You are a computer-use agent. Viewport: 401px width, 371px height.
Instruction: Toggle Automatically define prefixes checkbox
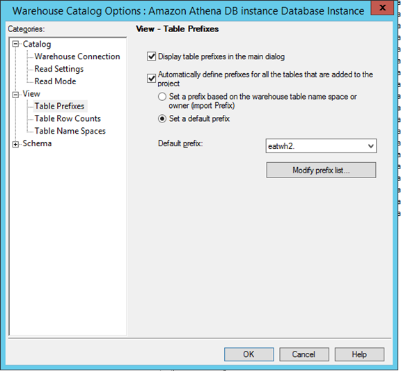(x=151, y=78)
